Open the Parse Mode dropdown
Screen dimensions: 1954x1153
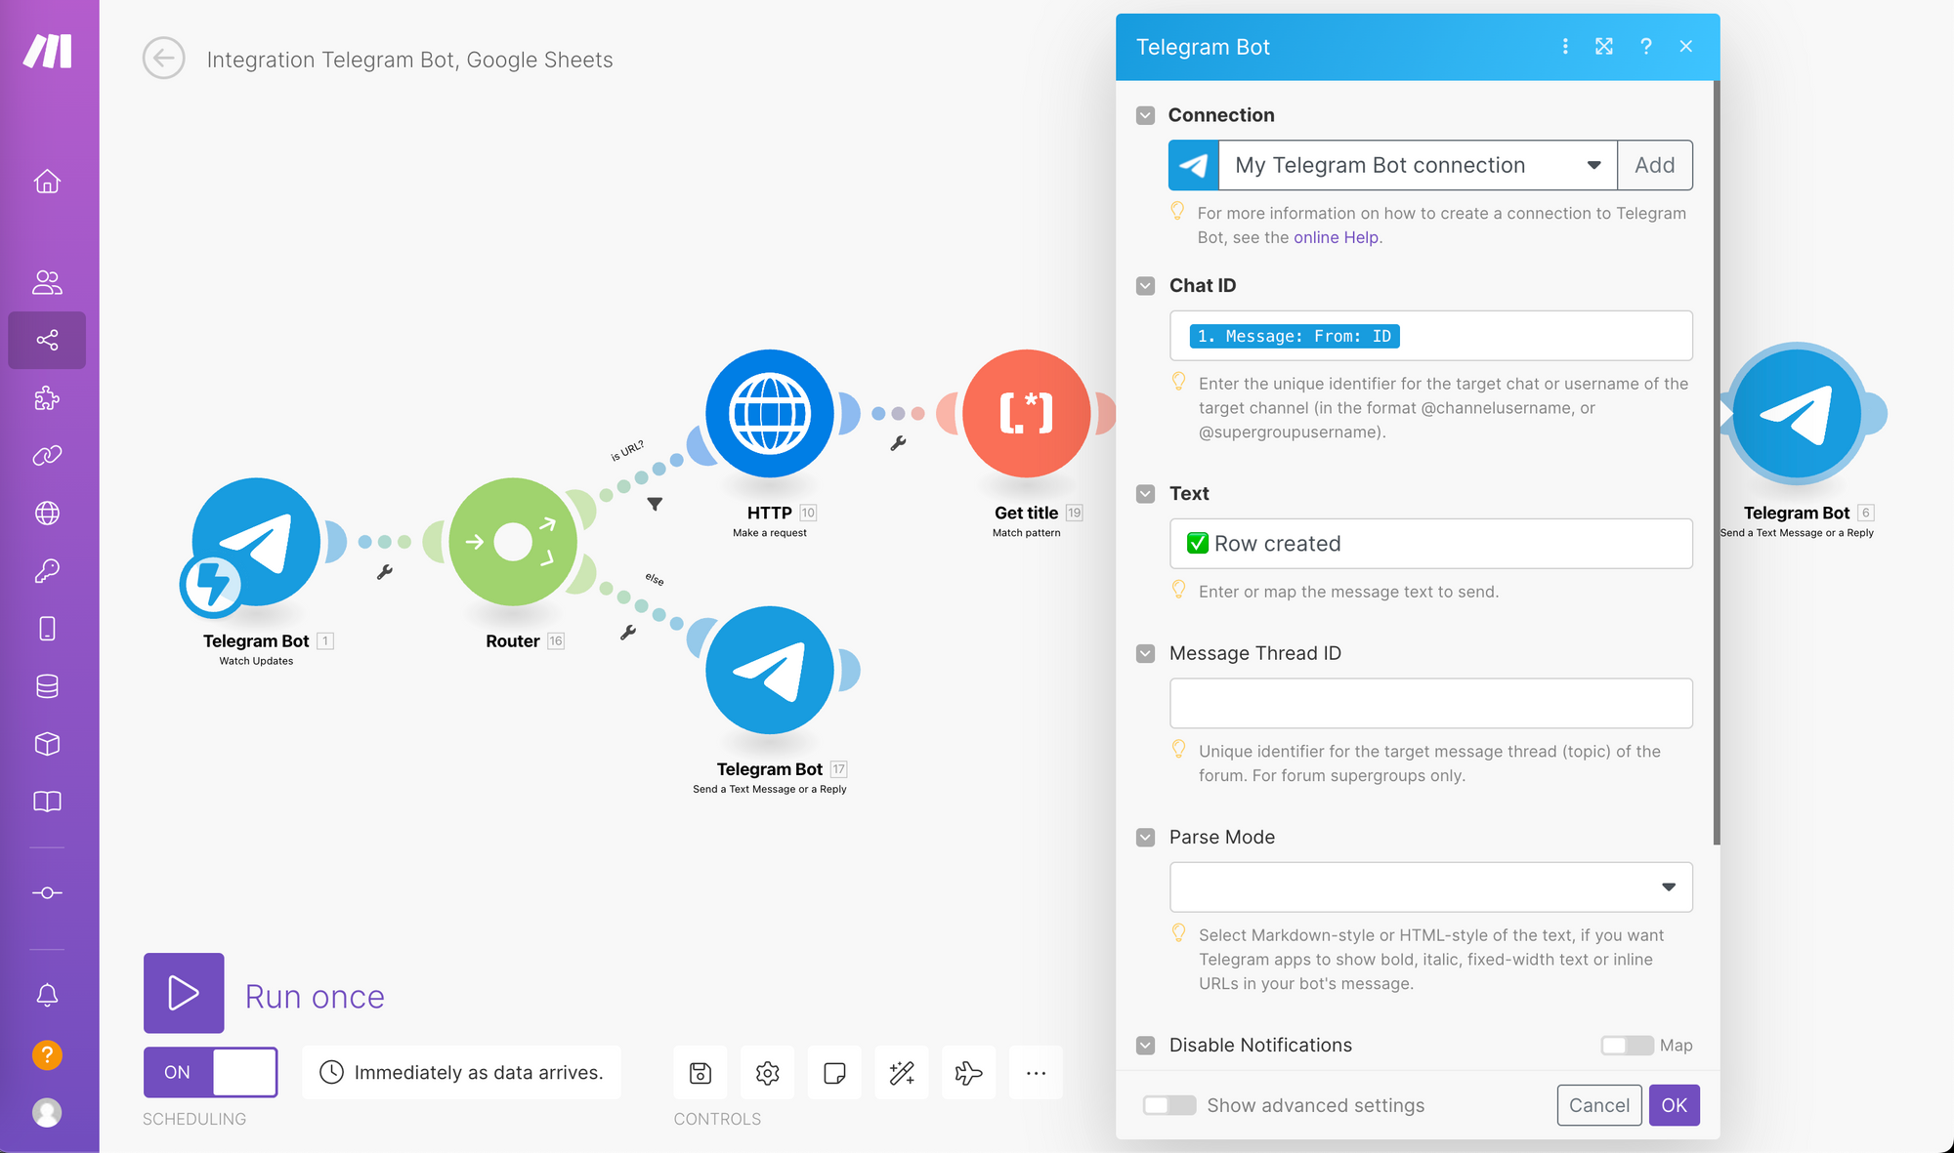pyautogui.click(x=1430, y=887)
